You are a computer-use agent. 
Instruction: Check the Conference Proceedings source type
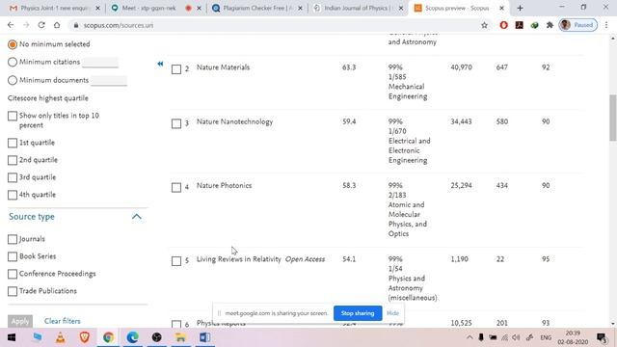pos(13,274)
